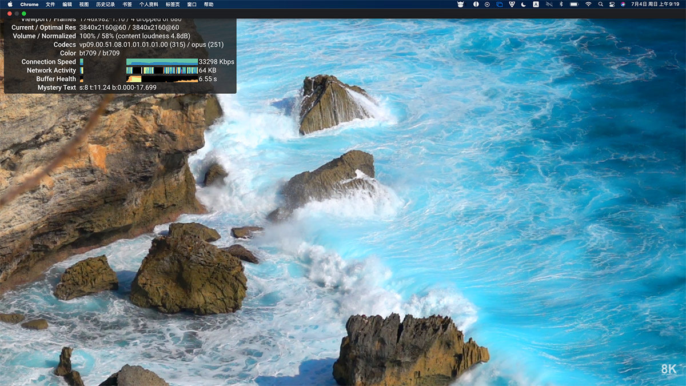The image size is (686, 386).
Task: Open the 编辑 menu
Action: point(67,4)
